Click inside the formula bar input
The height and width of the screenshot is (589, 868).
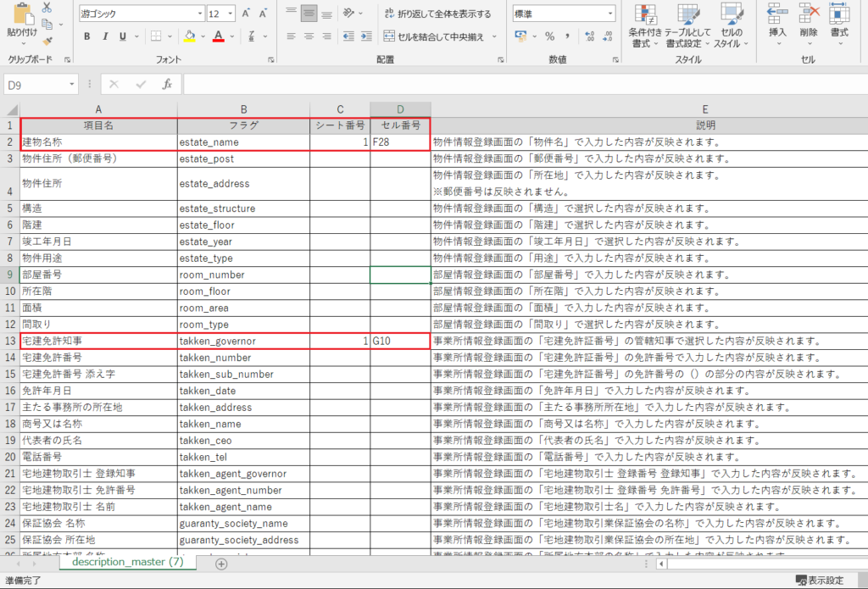[x=526, y=84]
